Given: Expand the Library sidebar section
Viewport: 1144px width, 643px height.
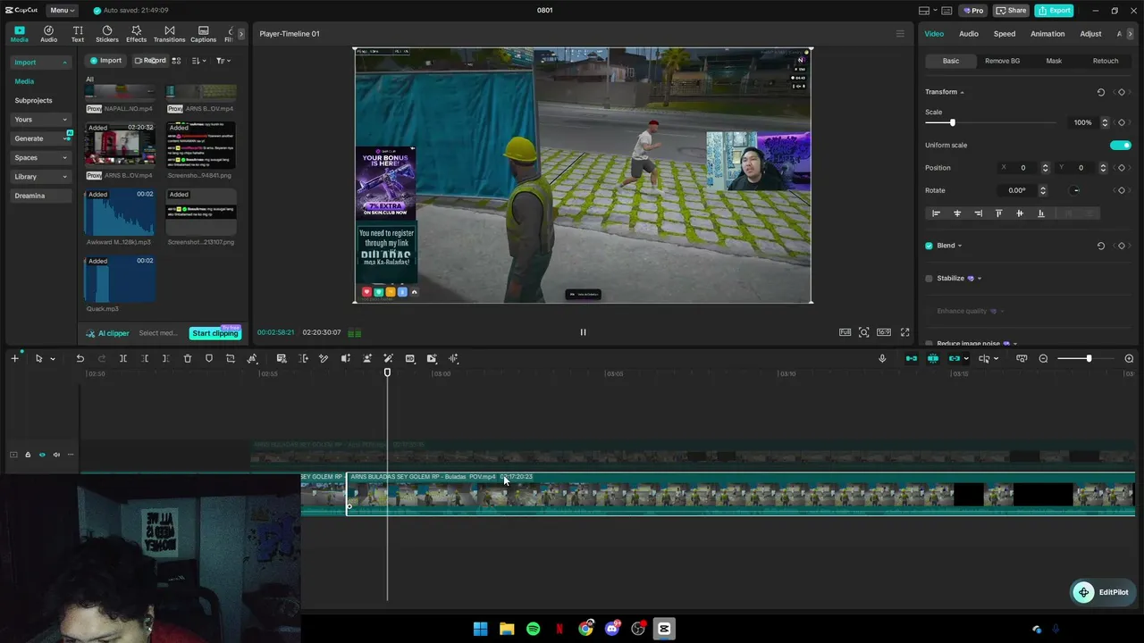Looking at the screenshot, I should click(x=64, y=177).
